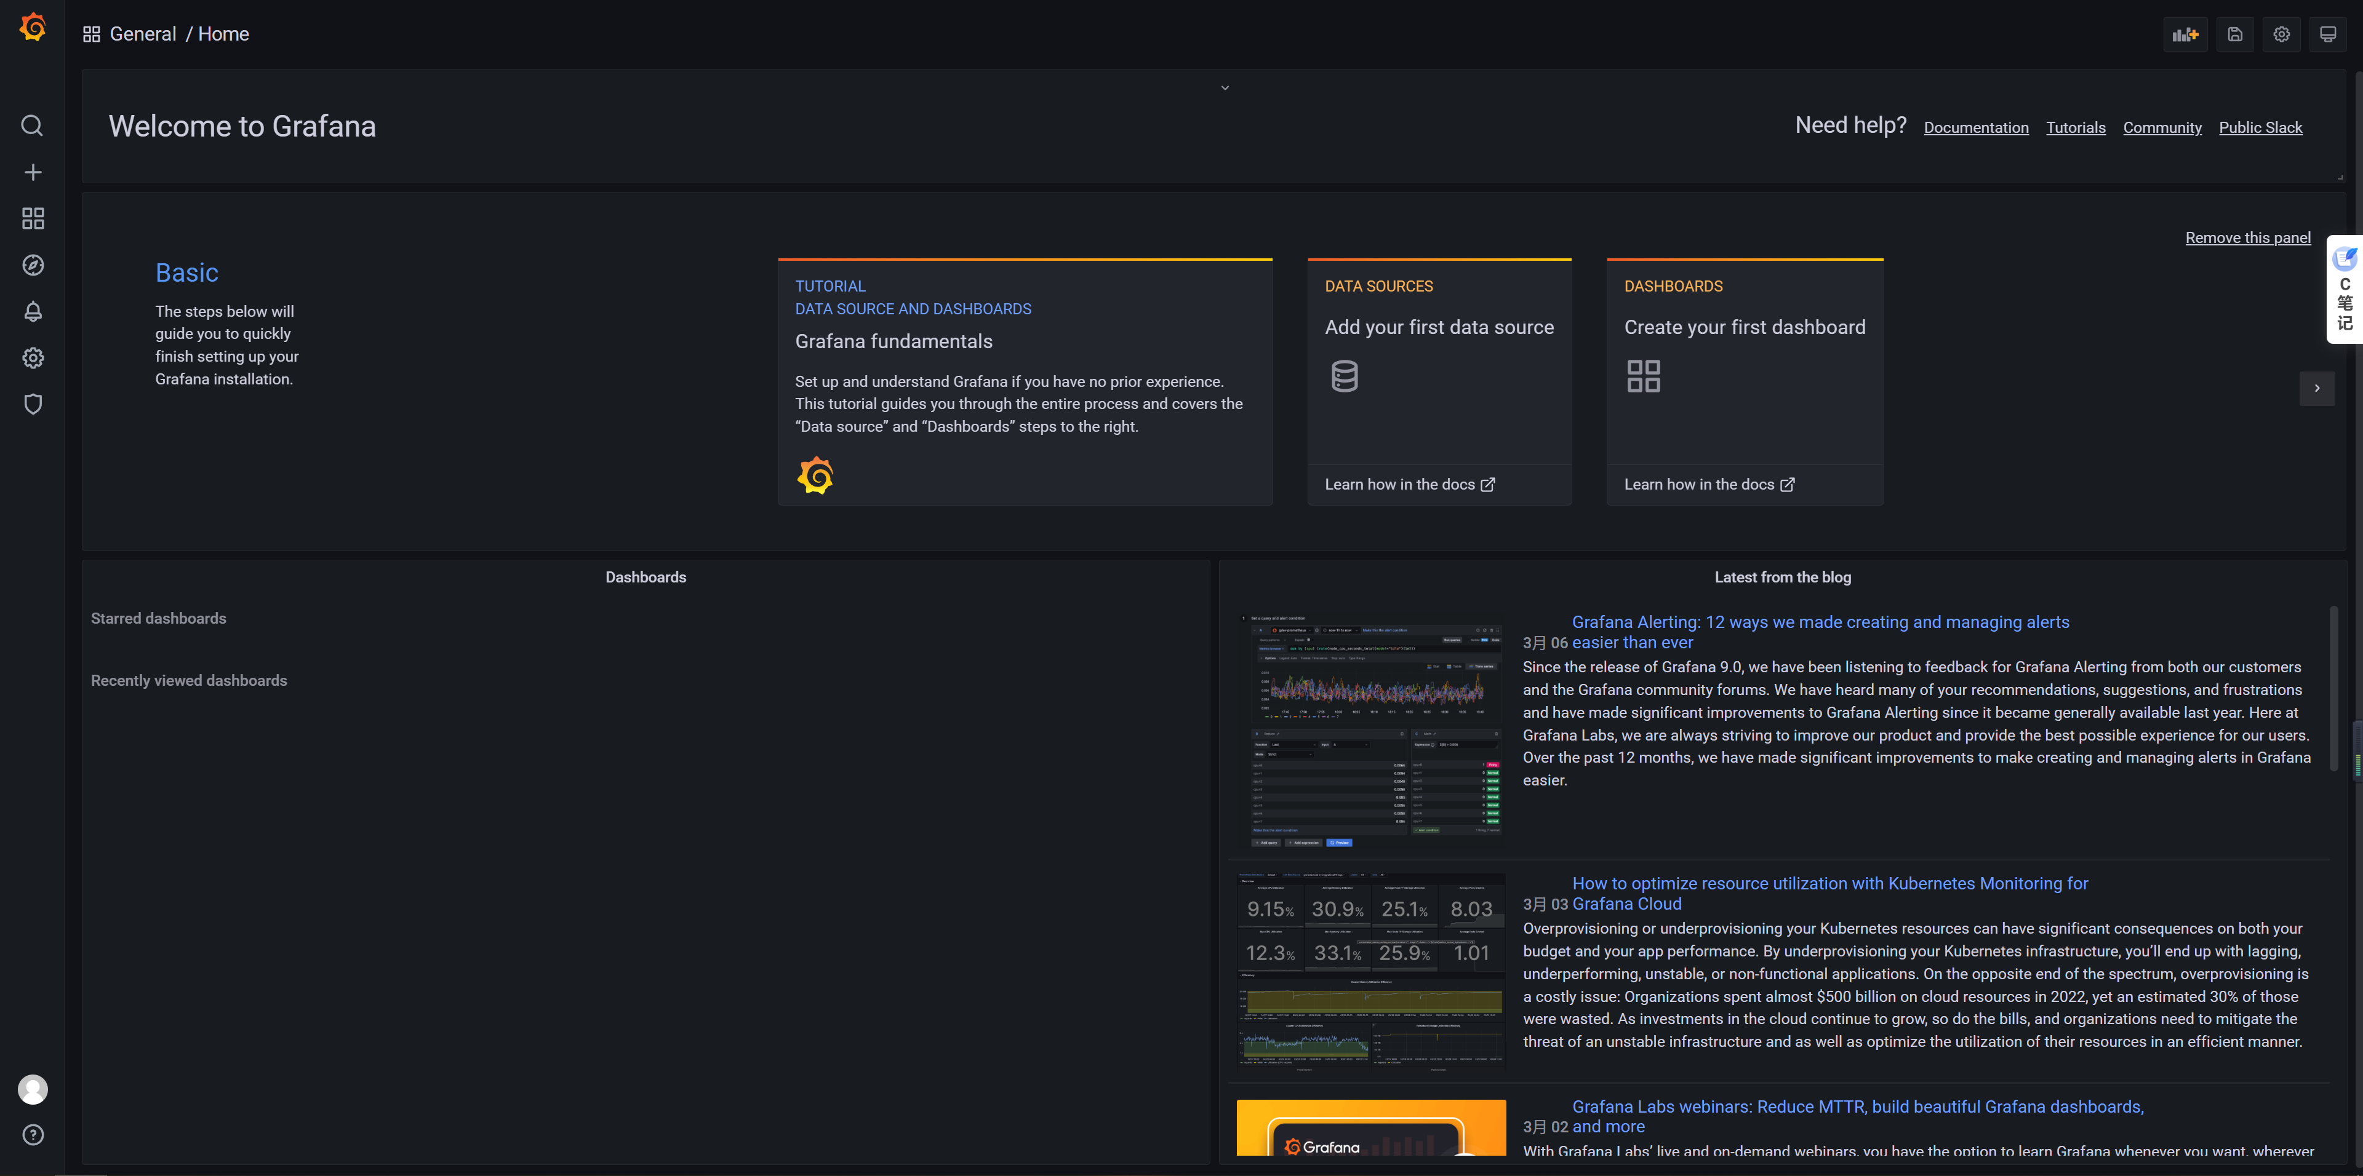Open the Create plus menu in sidebar
The image size is (2363, 1176).
pyautogui.click(x=32, y=172)
